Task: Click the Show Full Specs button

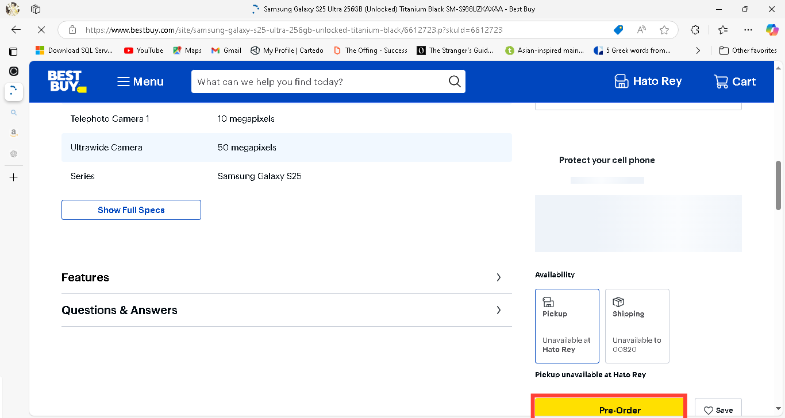Action: pyautogui.click(x=131, y=210)
